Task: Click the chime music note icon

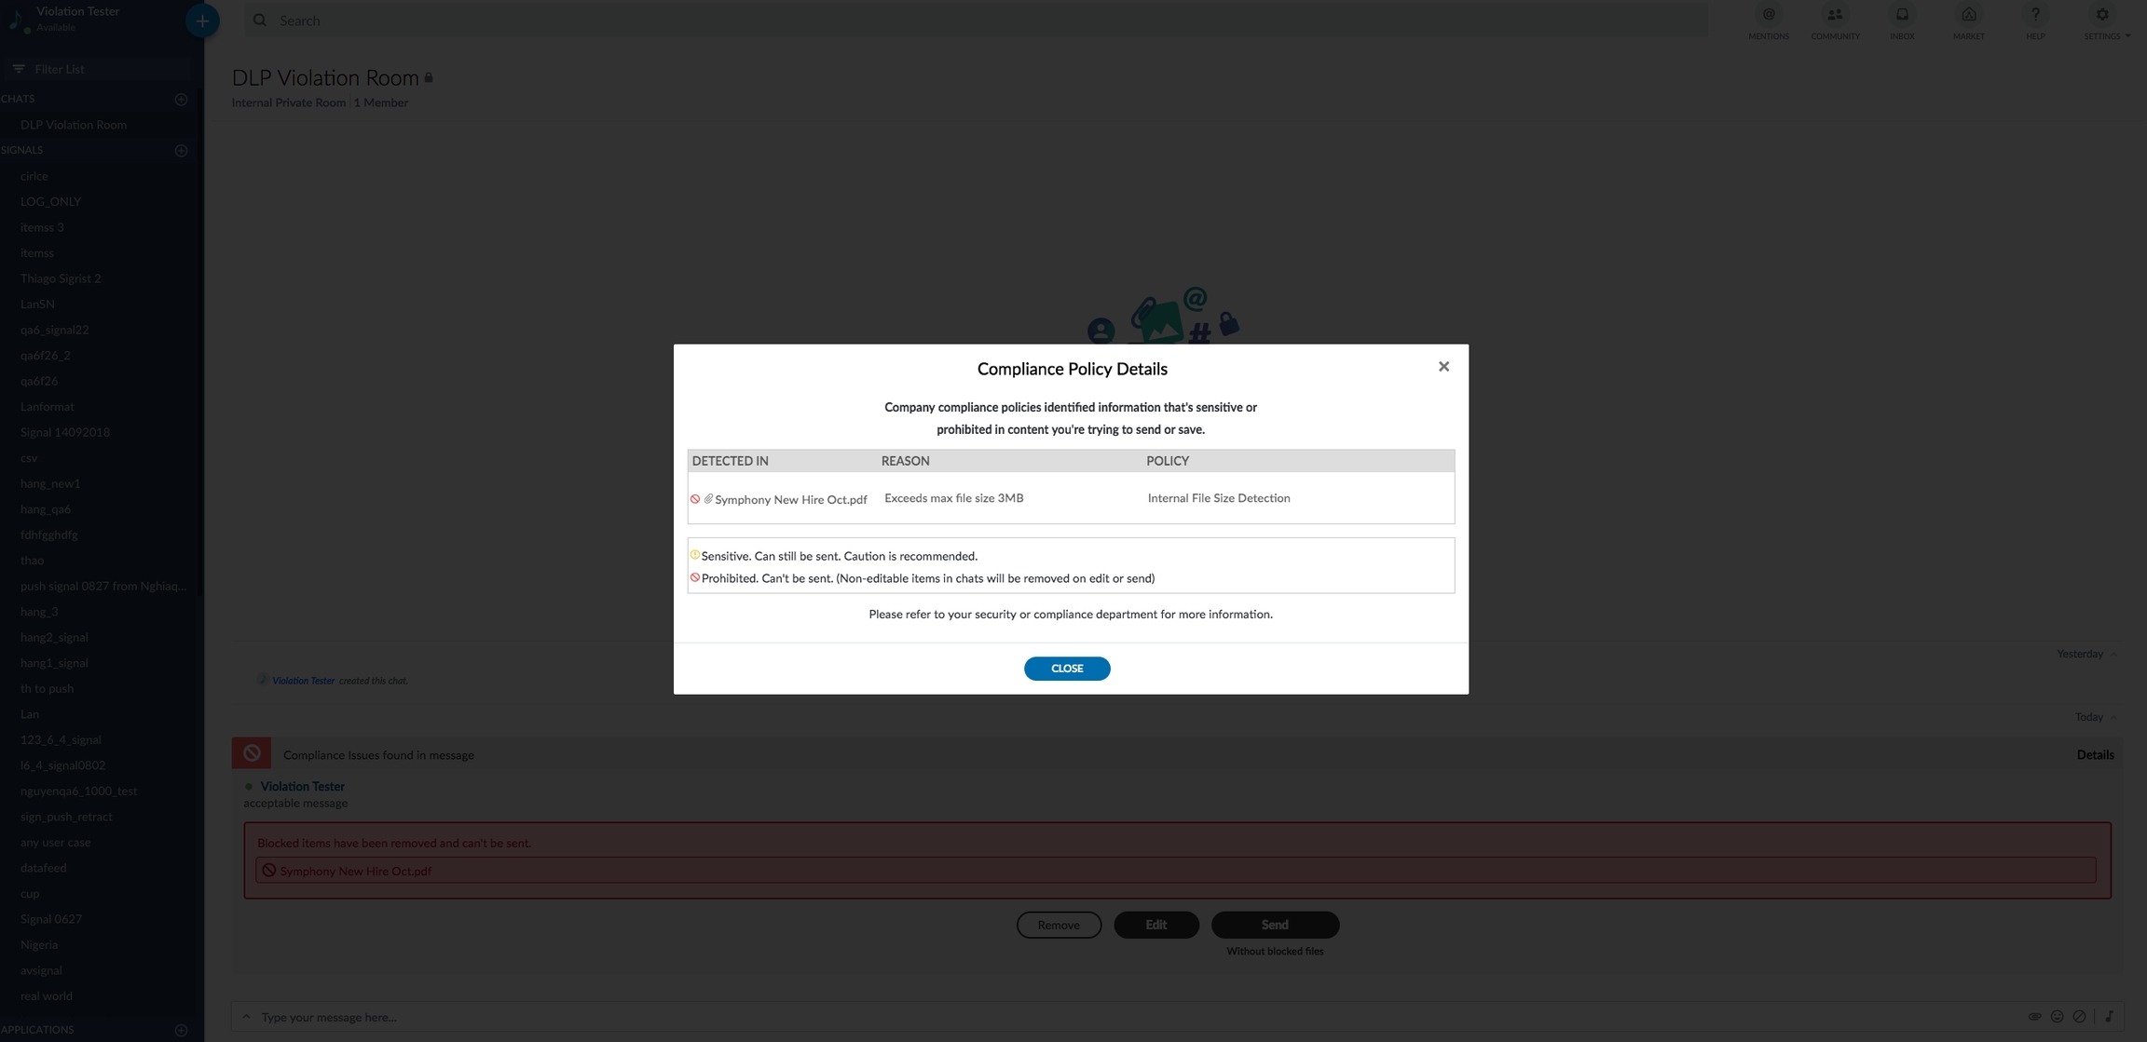Action: pyautogui.click(x=2109, y=1017)
